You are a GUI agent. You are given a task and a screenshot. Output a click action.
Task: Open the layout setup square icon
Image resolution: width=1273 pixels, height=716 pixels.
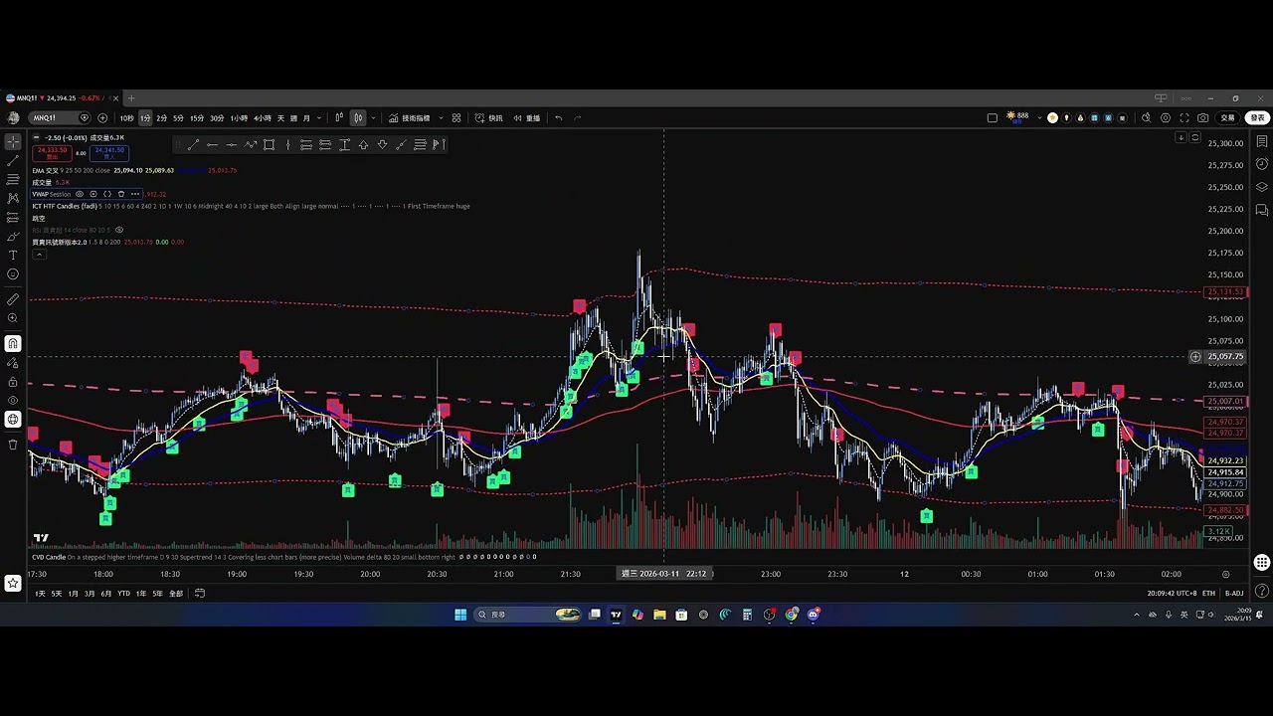click(992, 118)
